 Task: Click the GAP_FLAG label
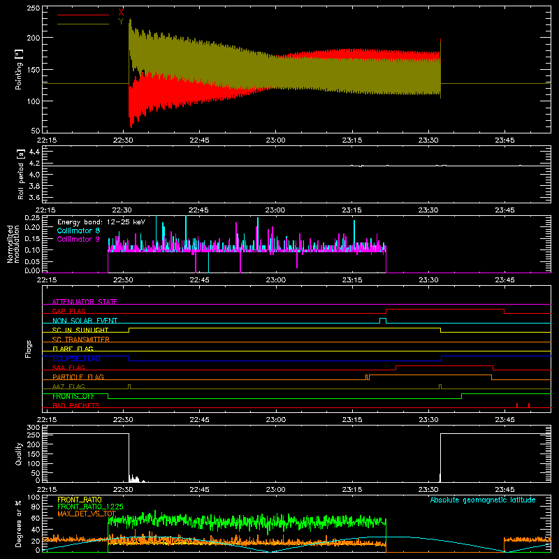[68, 311]
